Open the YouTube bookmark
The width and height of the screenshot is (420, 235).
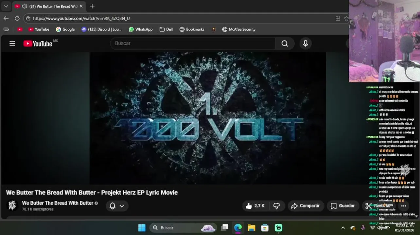point(39,29)
